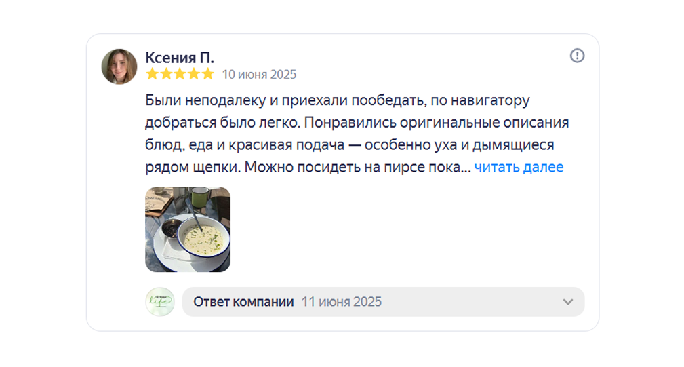Image resolution: width=684 pixels, height=367 pixels.
Task: Select the first rating star
Action: pos(153,74)
